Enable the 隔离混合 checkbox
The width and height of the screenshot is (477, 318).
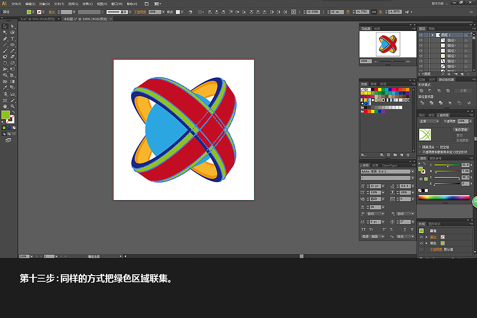[x=420, y=147]
